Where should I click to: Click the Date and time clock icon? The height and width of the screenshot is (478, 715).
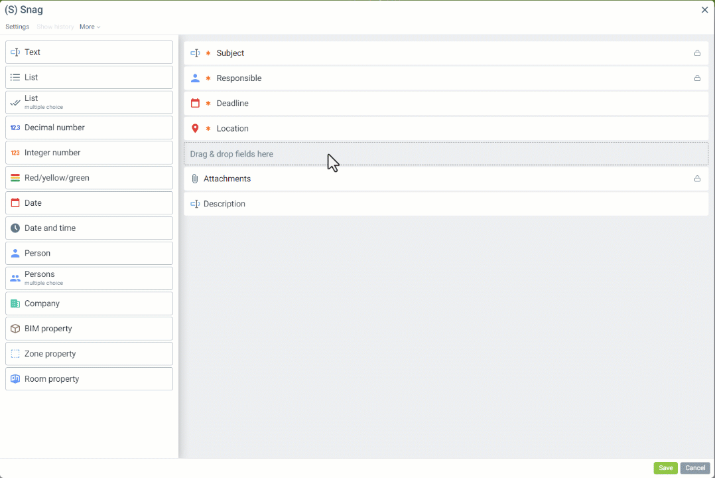[x=15, y=228]
